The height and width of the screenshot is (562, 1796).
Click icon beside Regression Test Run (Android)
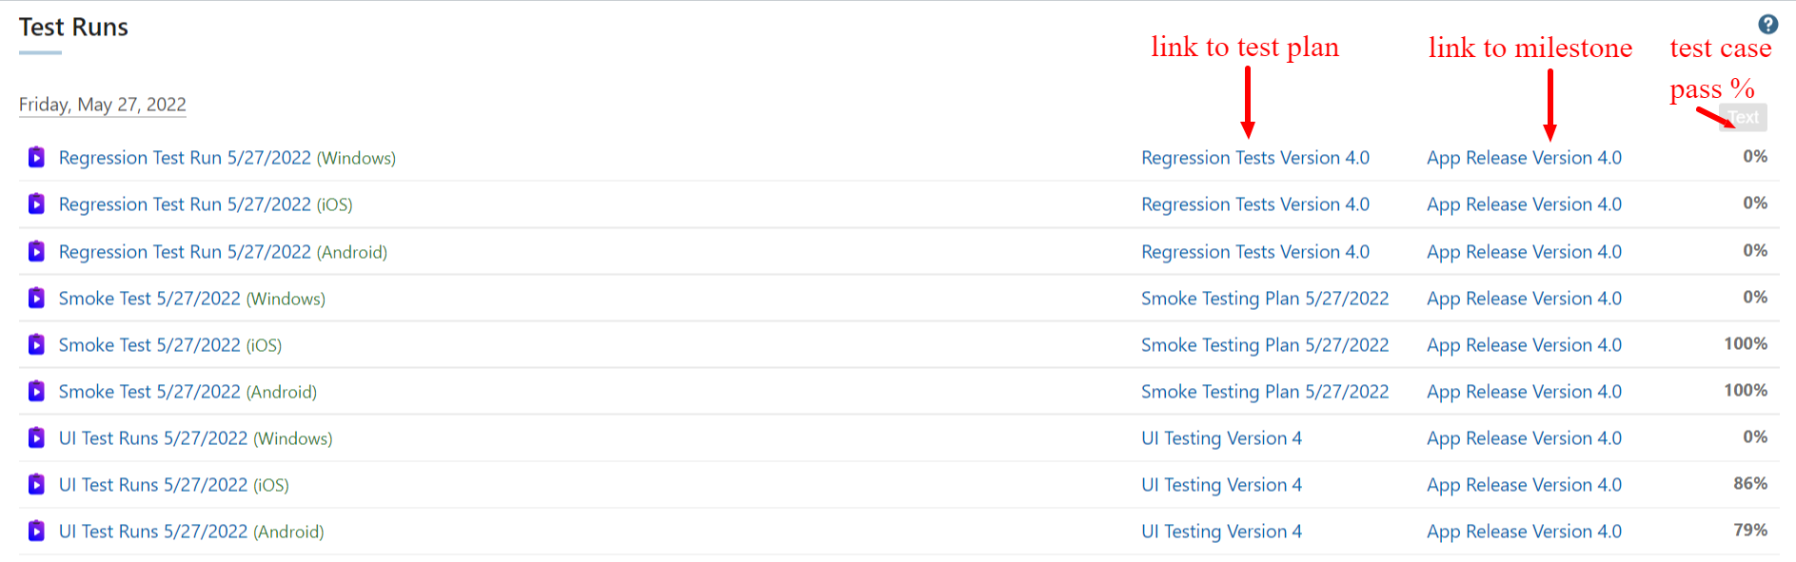pyautogui.click(x=36, y=251)
